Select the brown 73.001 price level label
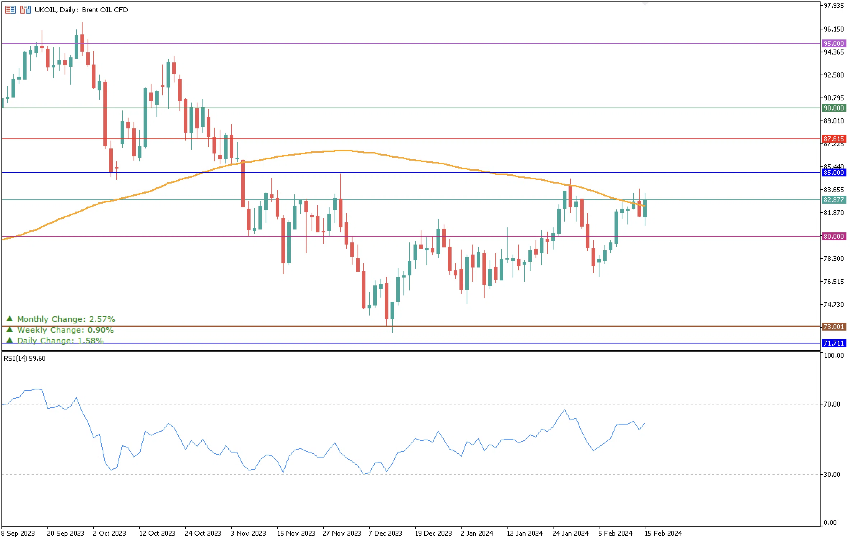The height and width of the screenshot is (540, 850). tap(833, 327)
